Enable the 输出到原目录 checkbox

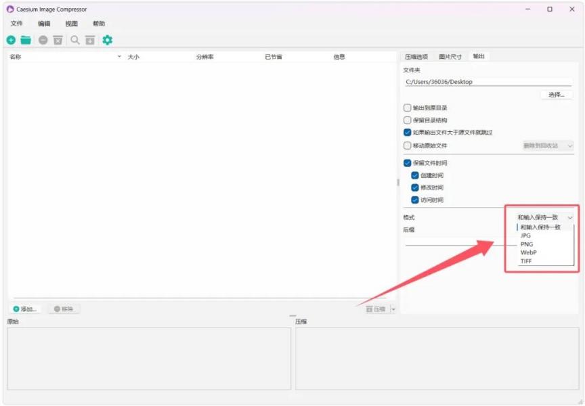pos(407,108)
